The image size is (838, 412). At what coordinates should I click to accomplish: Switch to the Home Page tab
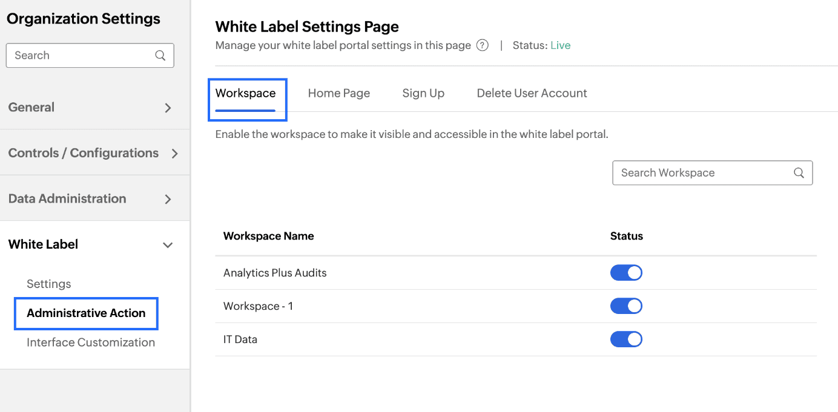coord(338,93)
